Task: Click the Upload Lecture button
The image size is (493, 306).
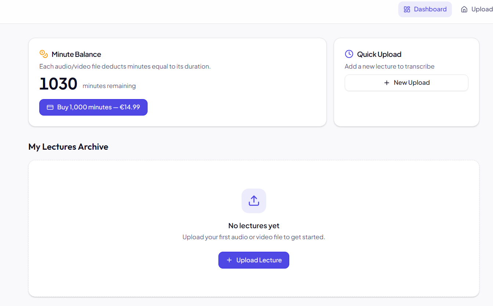Action: tap(254, 260)
